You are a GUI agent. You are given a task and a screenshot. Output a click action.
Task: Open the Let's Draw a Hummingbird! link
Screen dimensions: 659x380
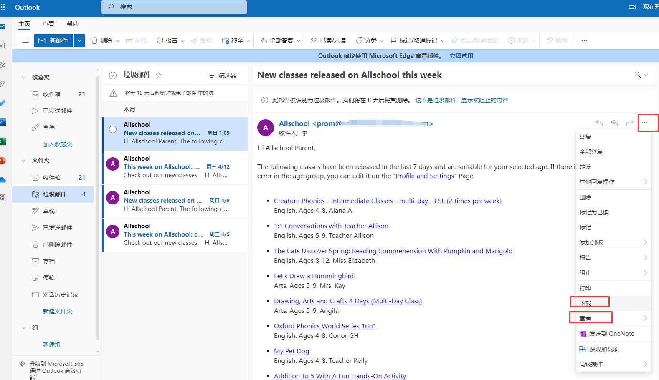pyautogui.click(x=315, y=276)
